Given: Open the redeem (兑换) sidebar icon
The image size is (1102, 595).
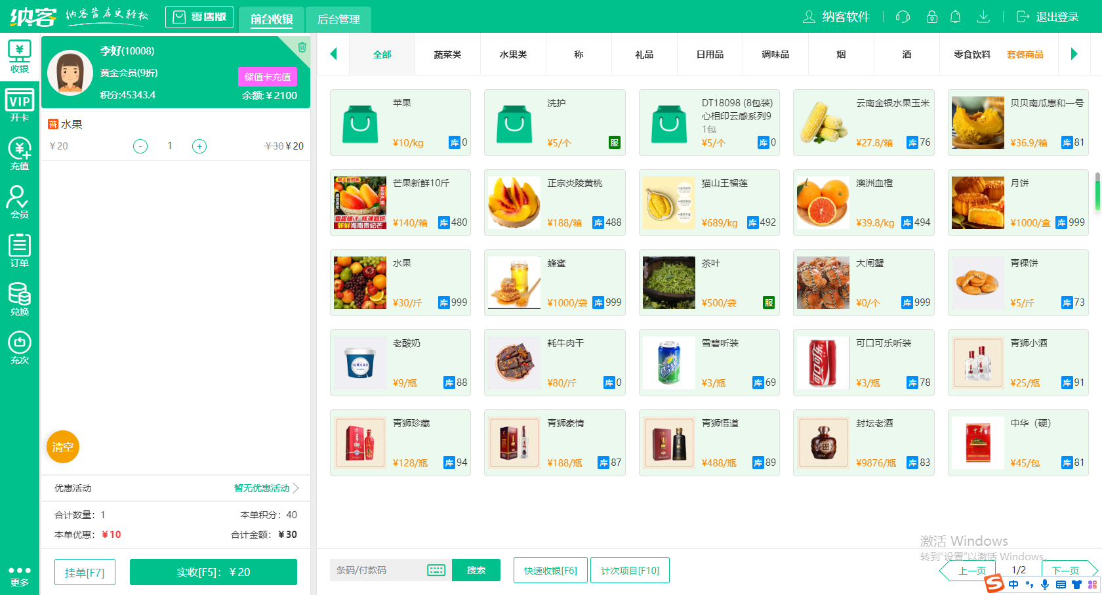Looking at the screenshot, I should pyautogui.click(x=20, y=299).
